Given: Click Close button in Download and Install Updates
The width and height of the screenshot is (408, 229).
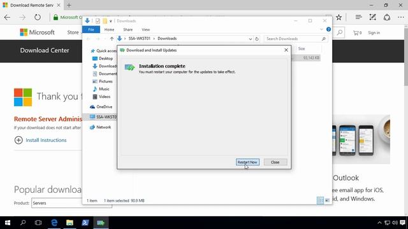Looking at the screenshot, I should [275, 162].
